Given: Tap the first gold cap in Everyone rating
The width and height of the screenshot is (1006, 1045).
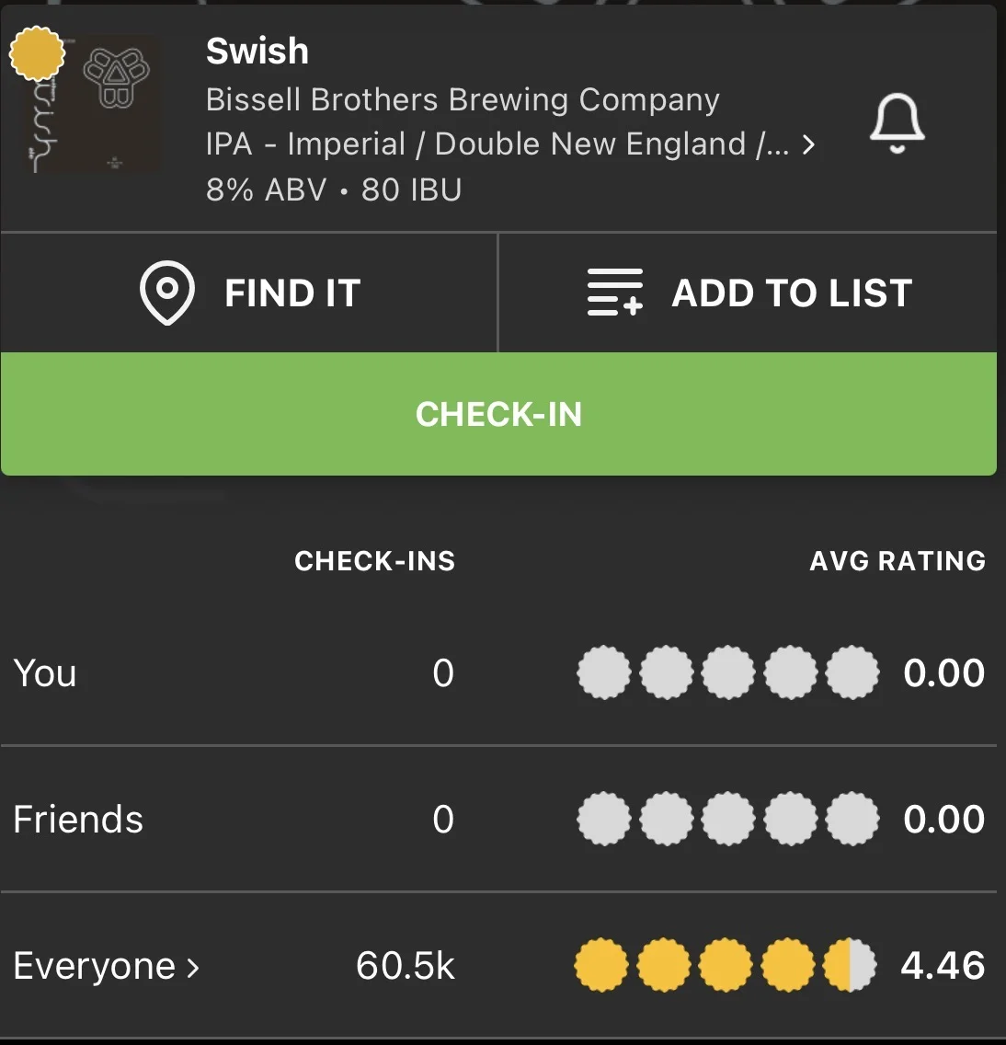Looking at the screenshot, I should click(x=601, y=964).
